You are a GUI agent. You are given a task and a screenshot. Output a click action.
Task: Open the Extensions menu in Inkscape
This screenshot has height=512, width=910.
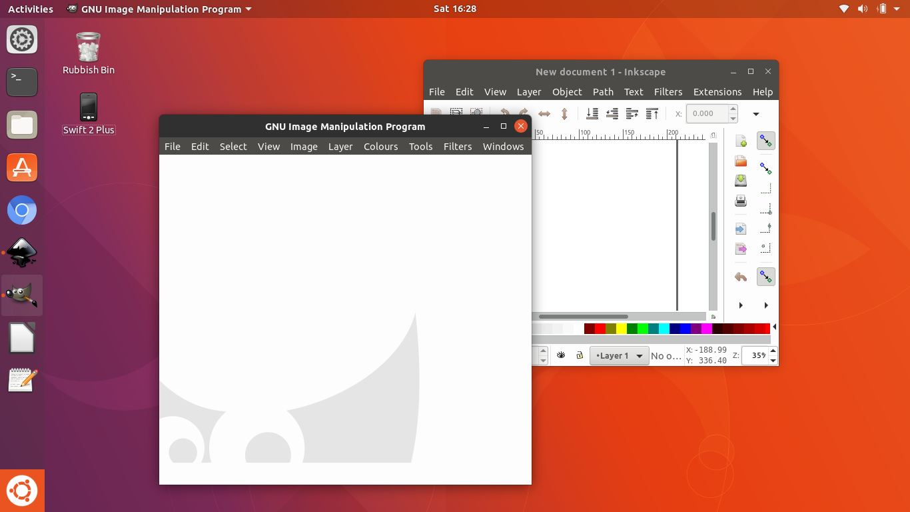[x=717, y=92]
